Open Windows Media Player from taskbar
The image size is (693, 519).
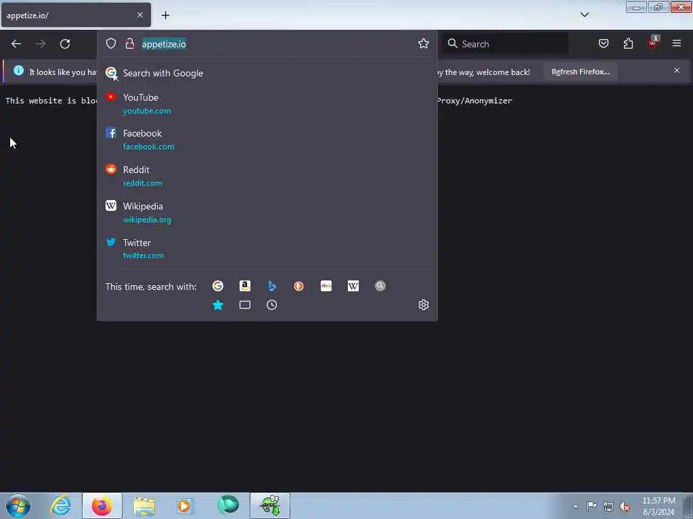coord(185,505)
